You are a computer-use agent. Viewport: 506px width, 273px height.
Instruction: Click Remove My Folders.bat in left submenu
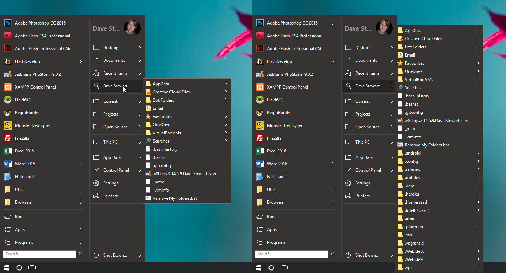(174, 198)
